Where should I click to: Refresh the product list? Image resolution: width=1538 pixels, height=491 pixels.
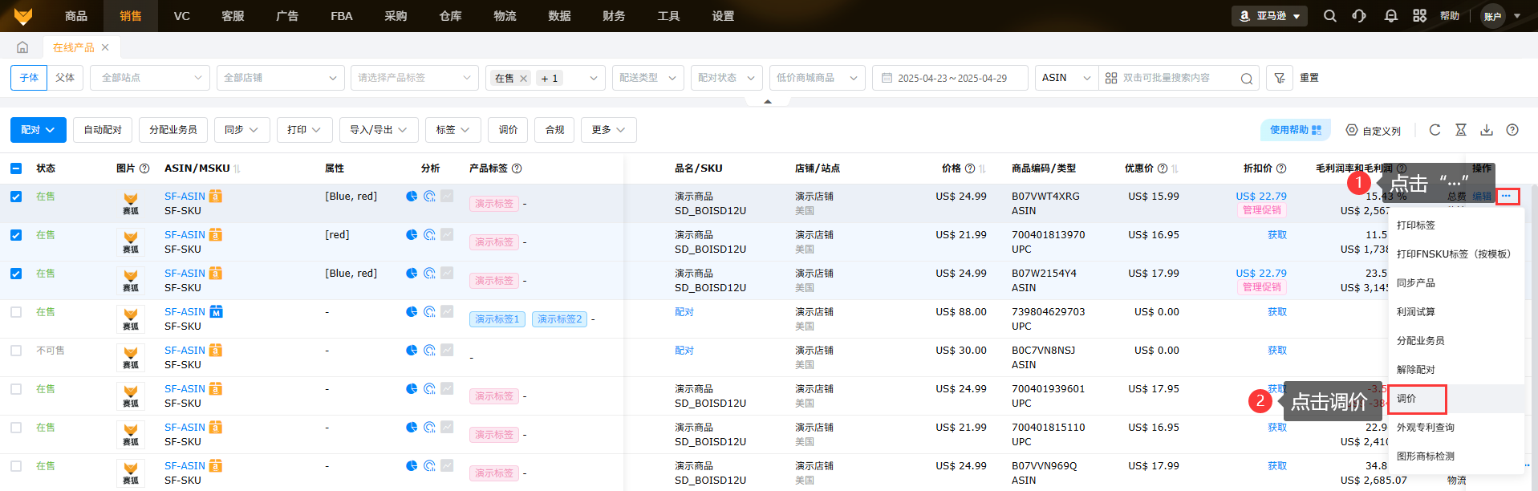pyautogui.click(x=1435, y=130)
